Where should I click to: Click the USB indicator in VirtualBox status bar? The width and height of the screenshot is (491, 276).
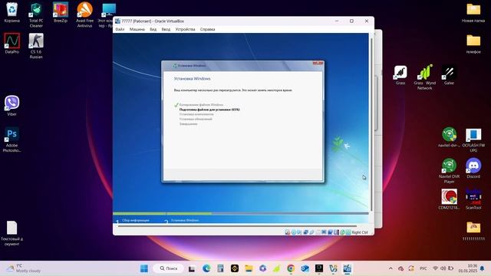click(x=311, y=232)
